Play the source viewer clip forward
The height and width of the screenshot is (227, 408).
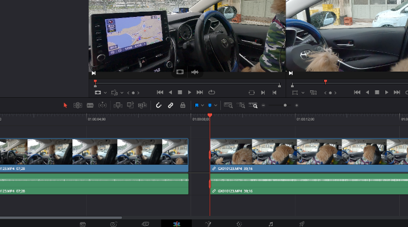pyautogui.click(x=189, y=93)
